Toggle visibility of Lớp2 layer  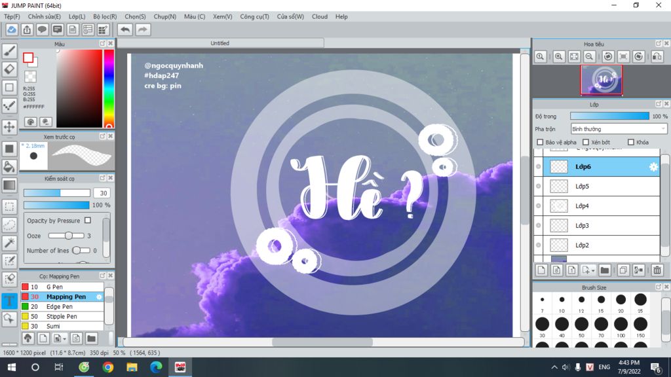pos(539,245)
